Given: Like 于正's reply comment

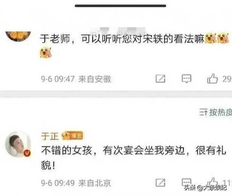Looking at the screenshot, I should click(x=213, y=182).
